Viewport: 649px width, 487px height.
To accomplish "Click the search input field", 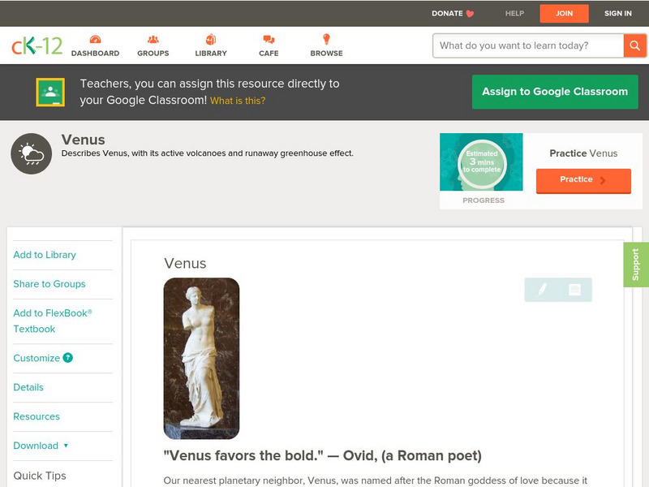I will coord(528,45).
